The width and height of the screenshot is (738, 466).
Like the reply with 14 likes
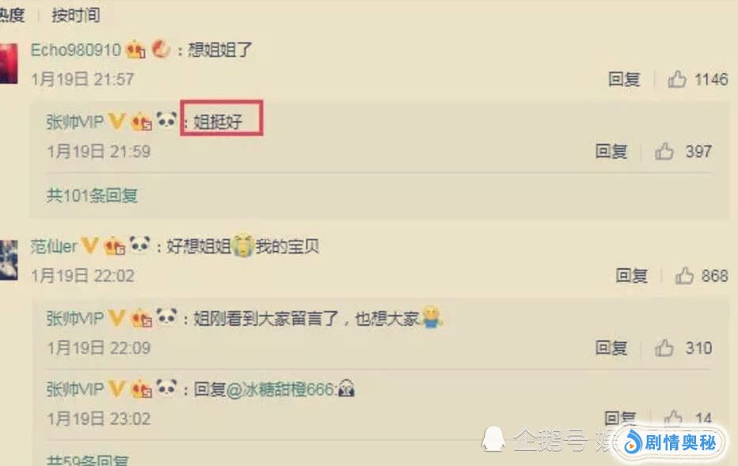point(673,418)
